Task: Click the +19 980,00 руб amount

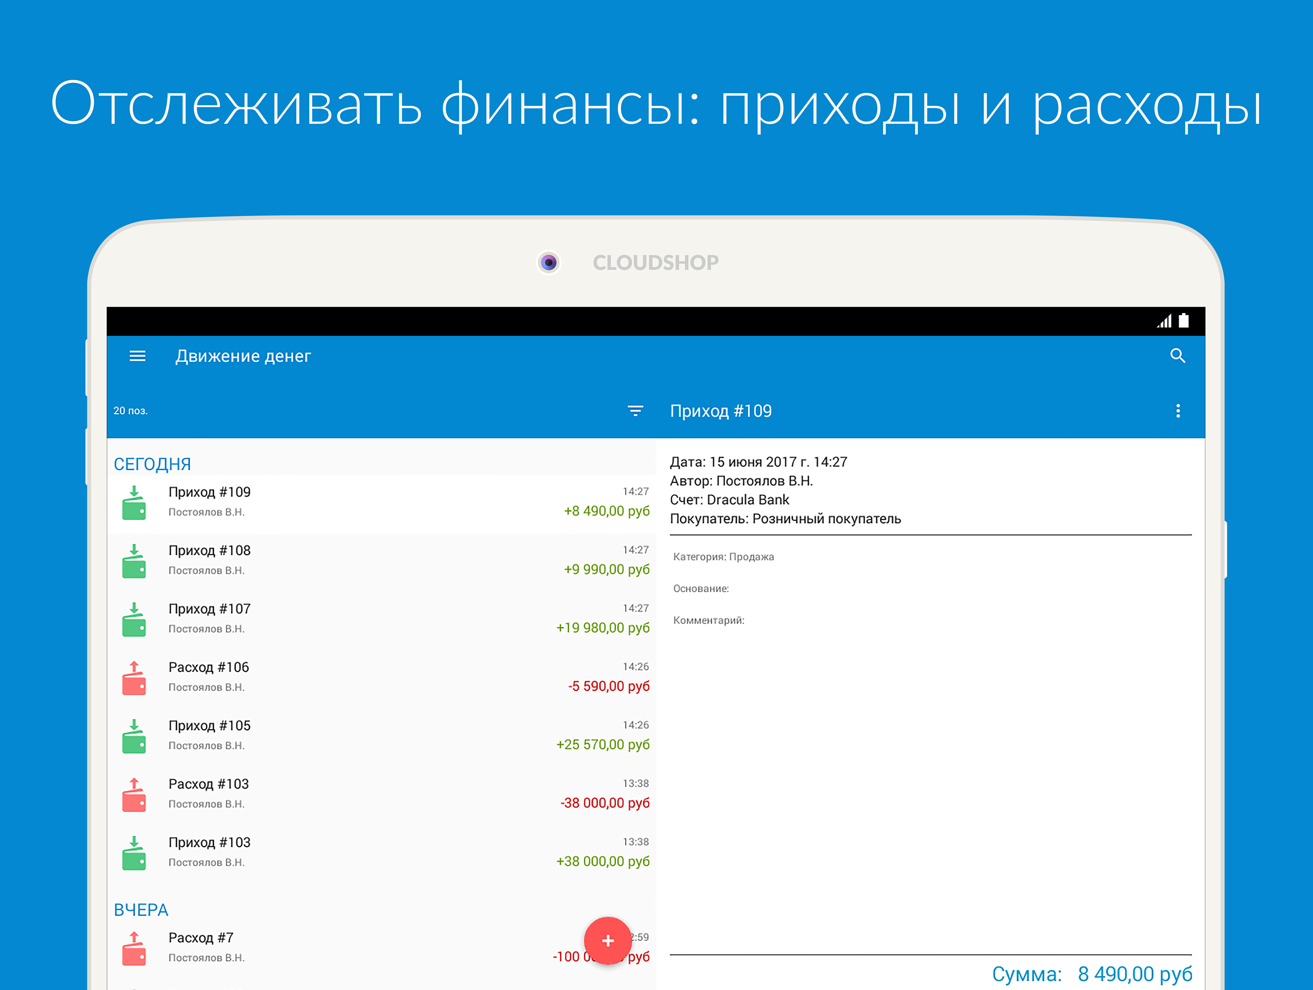Action: [x=602, y=628]
